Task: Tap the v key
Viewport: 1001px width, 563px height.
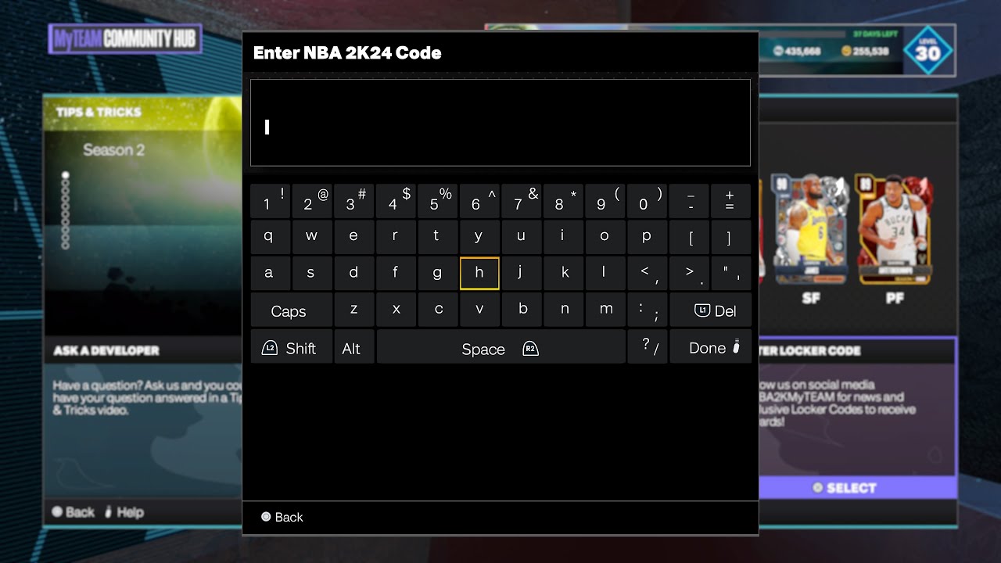Action: tap(479, 310)
